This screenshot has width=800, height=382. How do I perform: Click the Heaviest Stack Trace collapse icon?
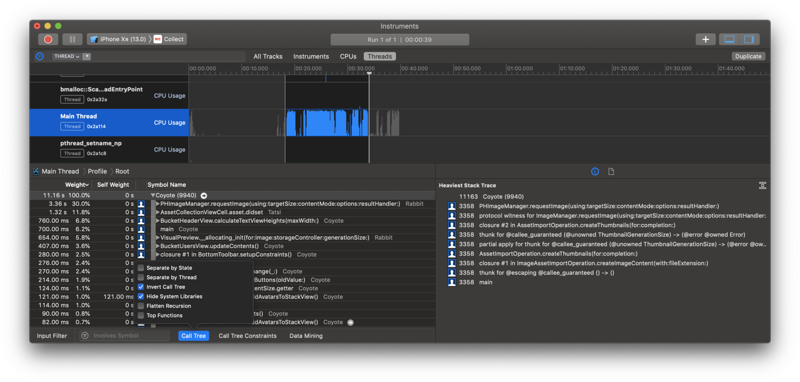(762, 186)
